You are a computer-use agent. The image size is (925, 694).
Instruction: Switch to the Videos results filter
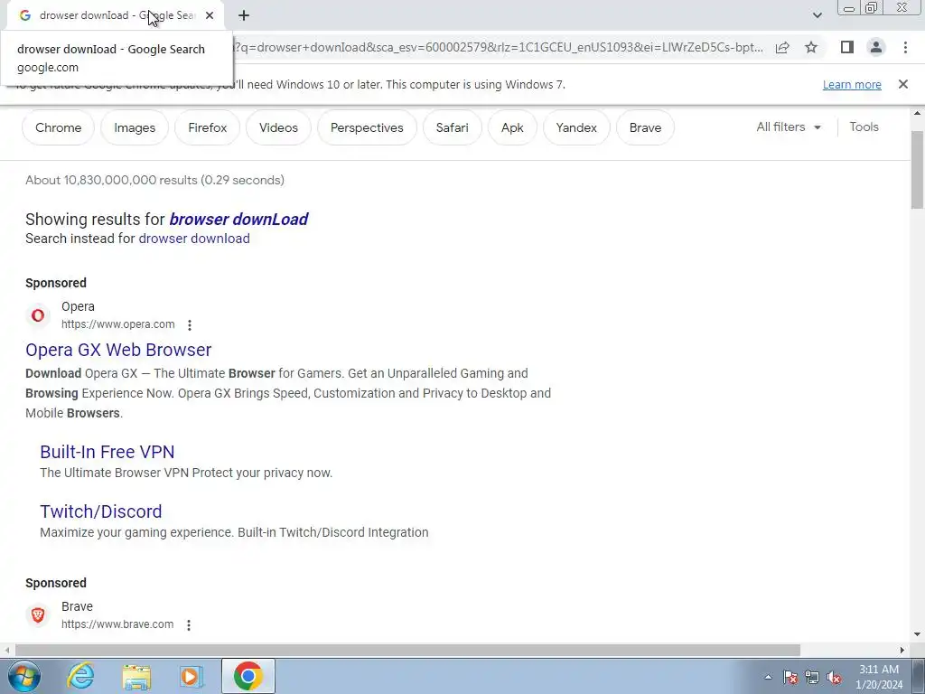pyautogui.click(x=278, y=127)
